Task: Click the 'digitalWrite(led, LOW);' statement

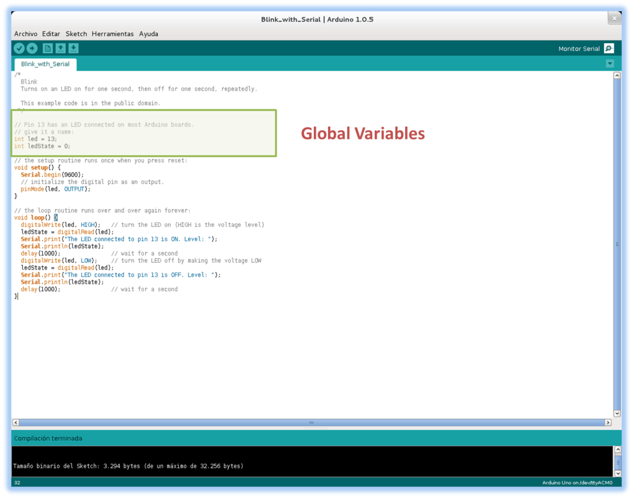Action: coord(59,261)
